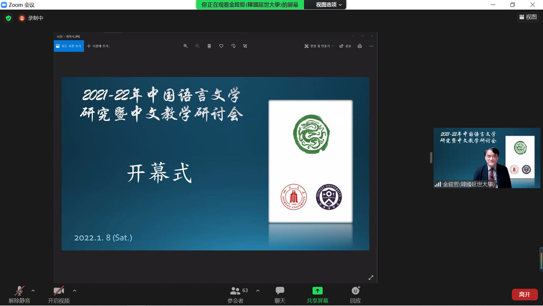543x306 pixels.
Task: Open more options with the ellipsis icon
Action: click(x=371, y=46)
